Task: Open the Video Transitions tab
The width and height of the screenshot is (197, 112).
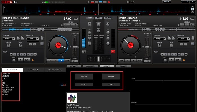Action: coord(55,70)
